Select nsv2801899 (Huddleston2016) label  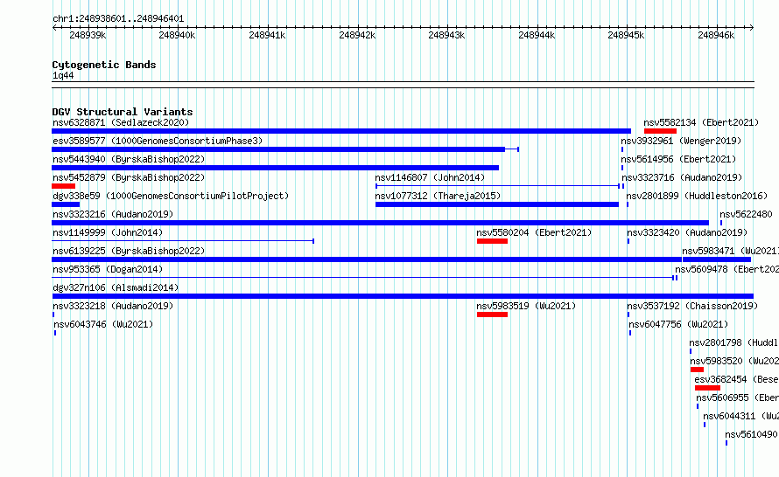coord(697,196)
